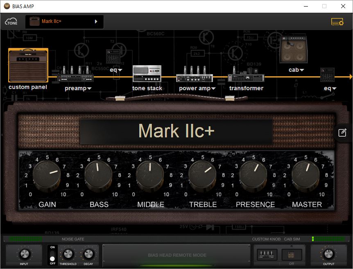The image size is (353, 269).
Task: Click the OUTPUT level knob
Action: pyautogui.click(x=328, y=254)
